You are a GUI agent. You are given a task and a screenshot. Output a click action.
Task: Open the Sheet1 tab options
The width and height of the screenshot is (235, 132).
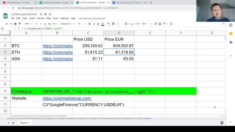coord(29,123)
